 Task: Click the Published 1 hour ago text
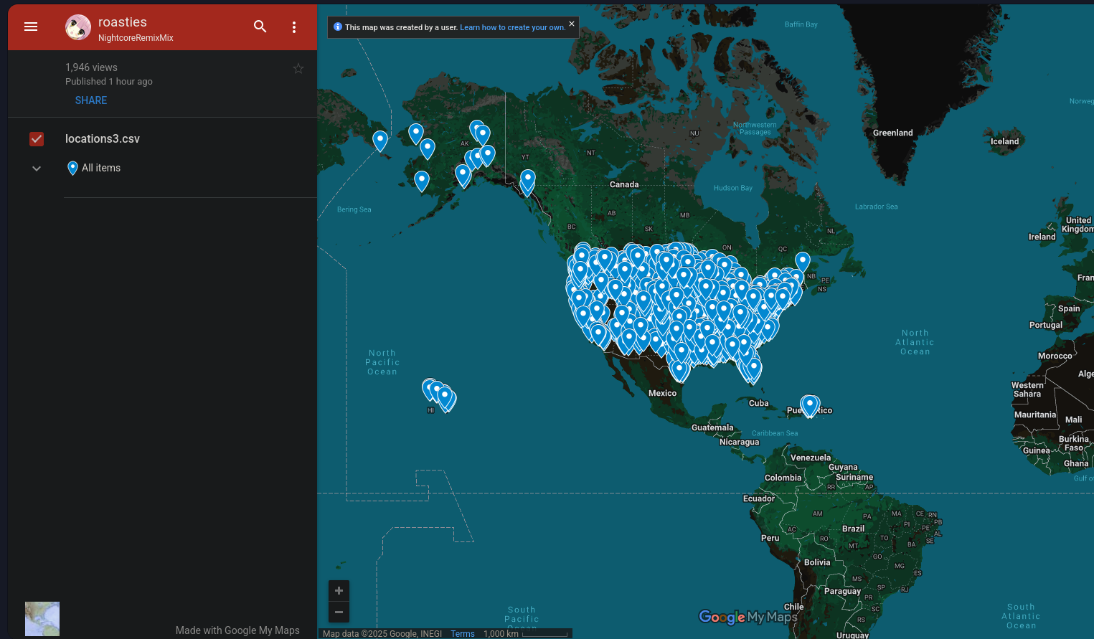tap(109, 82)
